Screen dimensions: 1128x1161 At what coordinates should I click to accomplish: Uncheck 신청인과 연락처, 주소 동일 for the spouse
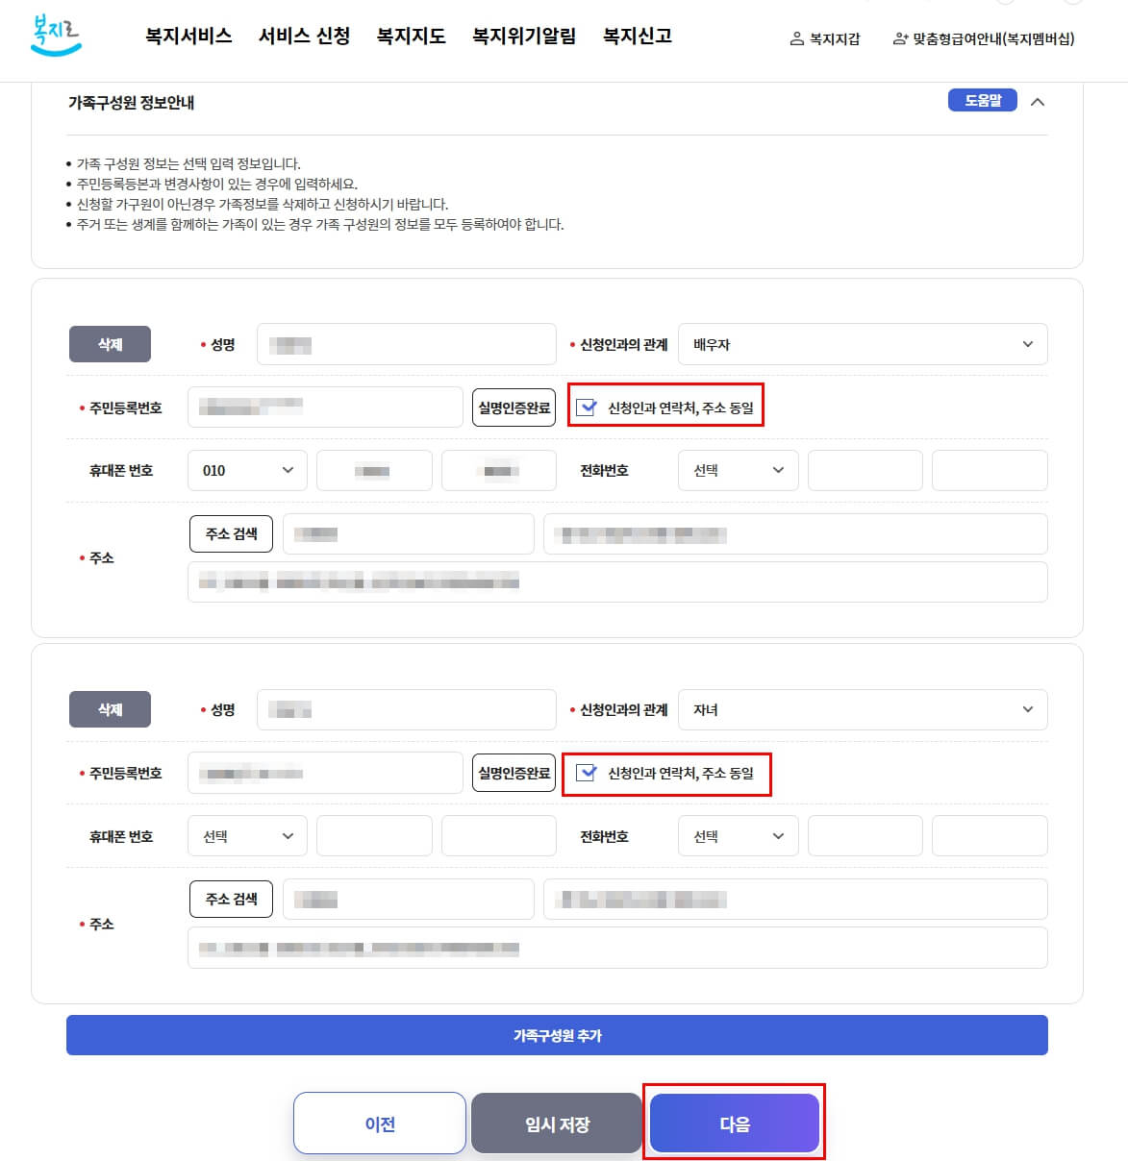(587, 406)
